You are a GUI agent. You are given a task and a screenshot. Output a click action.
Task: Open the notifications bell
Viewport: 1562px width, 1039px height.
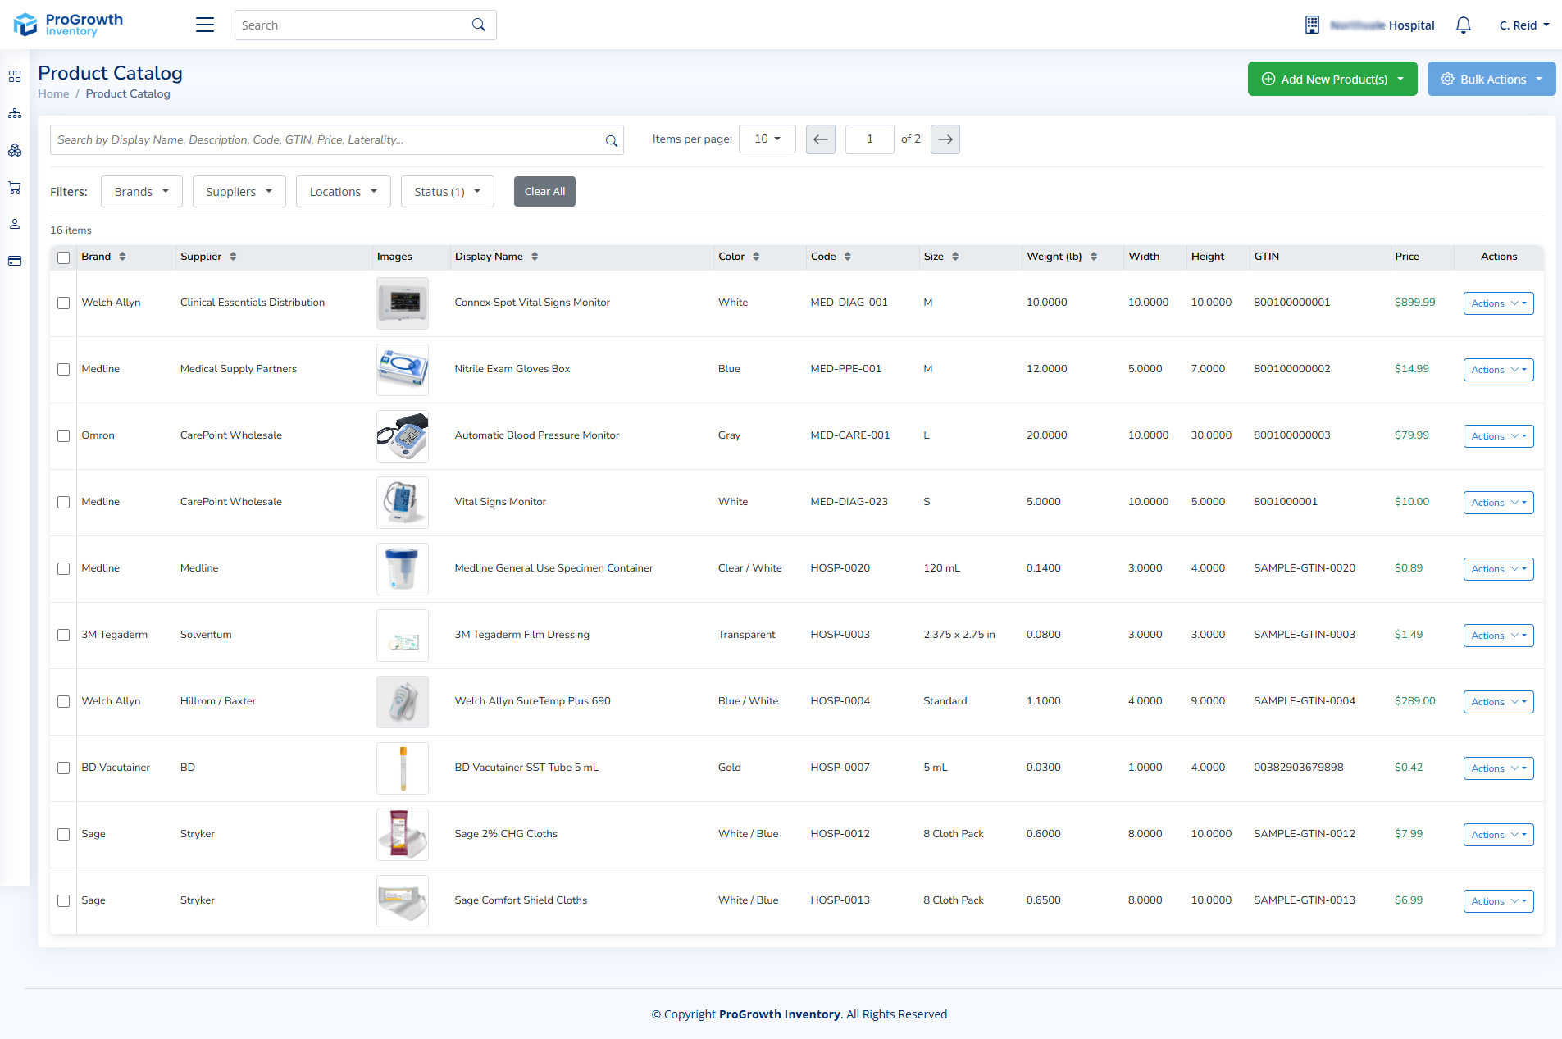coord(1463,25)
